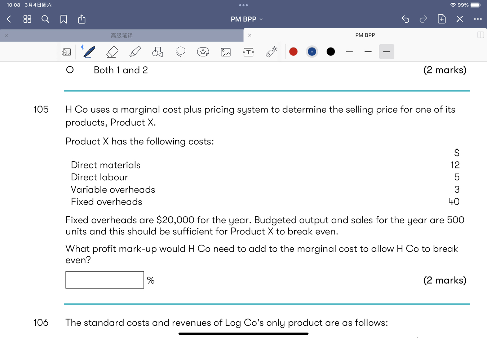Add a text box
Screen dimensions: 487x338
[248, 52]
